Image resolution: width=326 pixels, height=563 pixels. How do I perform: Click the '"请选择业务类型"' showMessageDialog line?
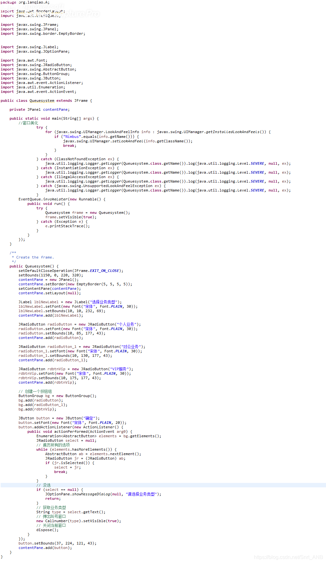click(103, 494)
